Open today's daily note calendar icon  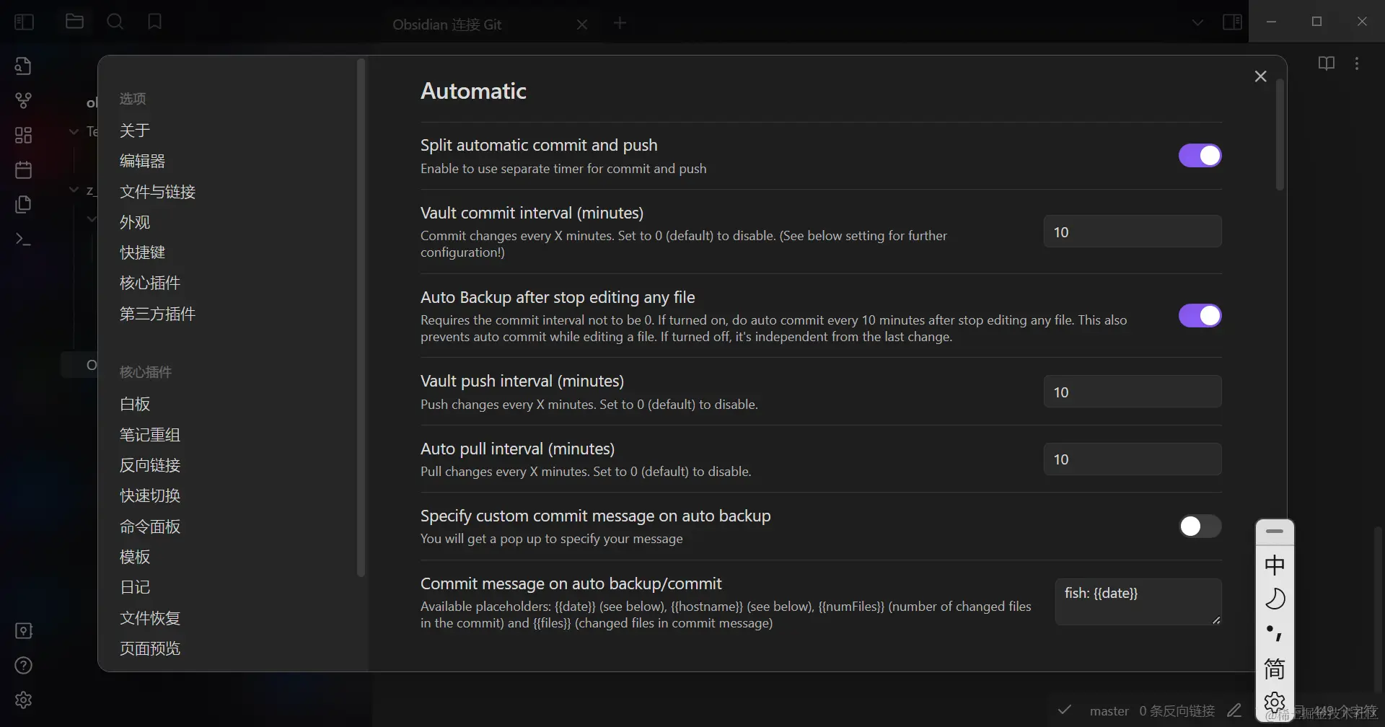coord(23,169)
